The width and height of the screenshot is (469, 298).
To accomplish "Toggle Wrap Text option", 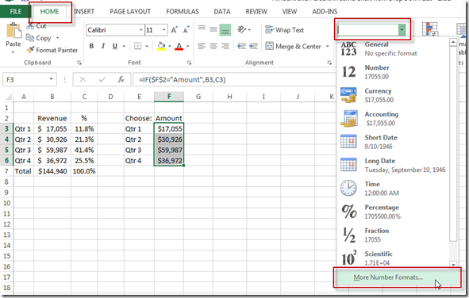I will click(284, 30).
